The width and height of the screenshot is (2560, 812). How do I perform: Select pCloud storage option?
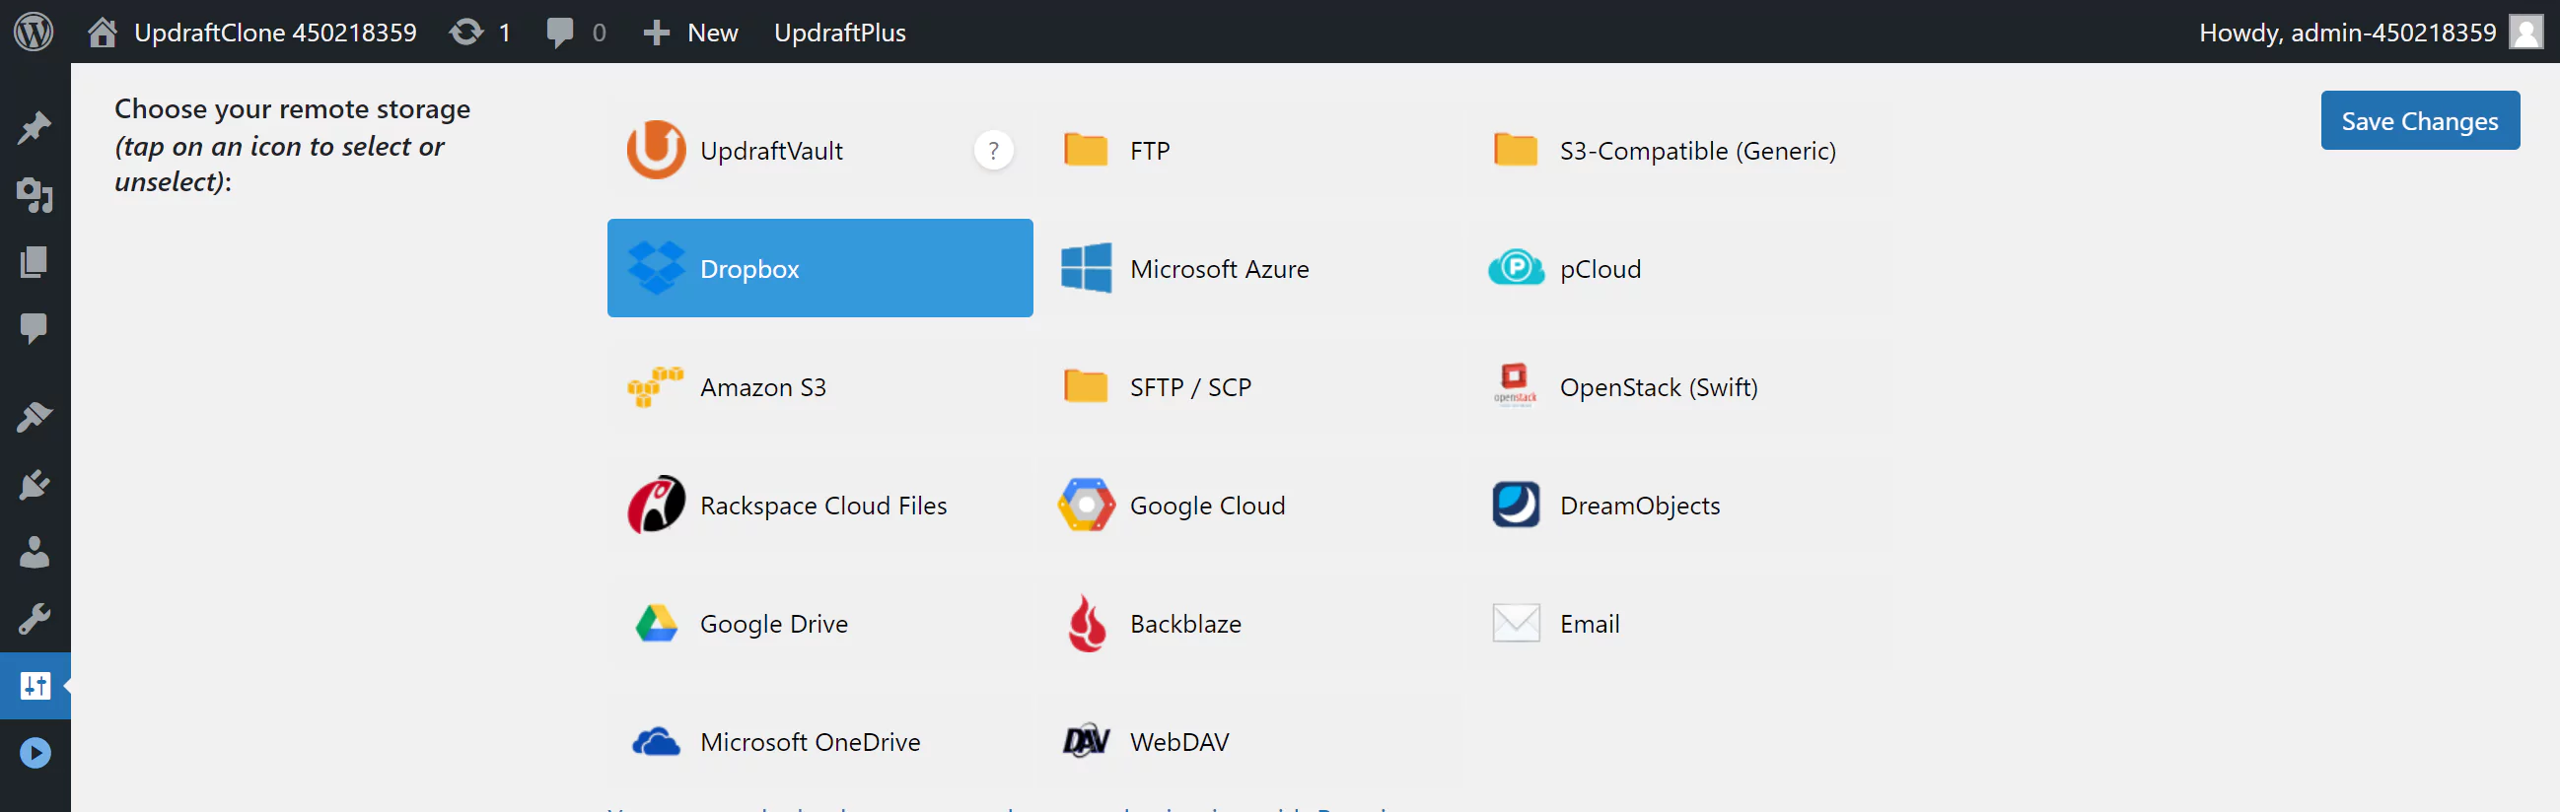tap(1679, 268)
